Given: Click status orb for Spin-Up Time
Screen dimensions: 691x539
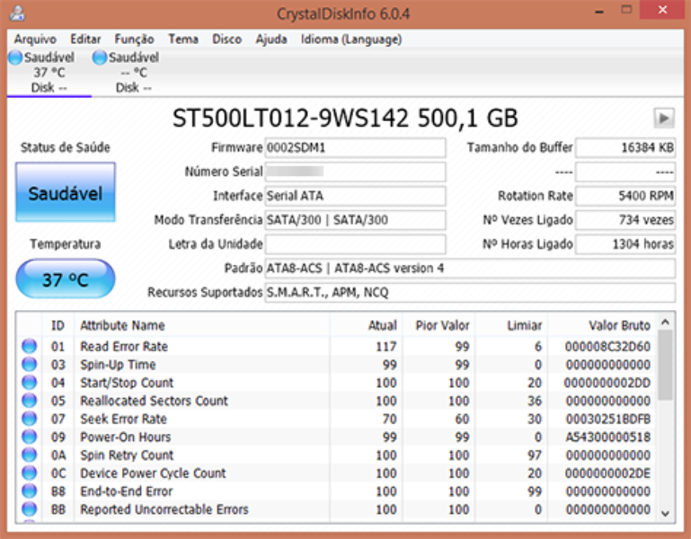Looking at the screenshot, I should (30, 365).
